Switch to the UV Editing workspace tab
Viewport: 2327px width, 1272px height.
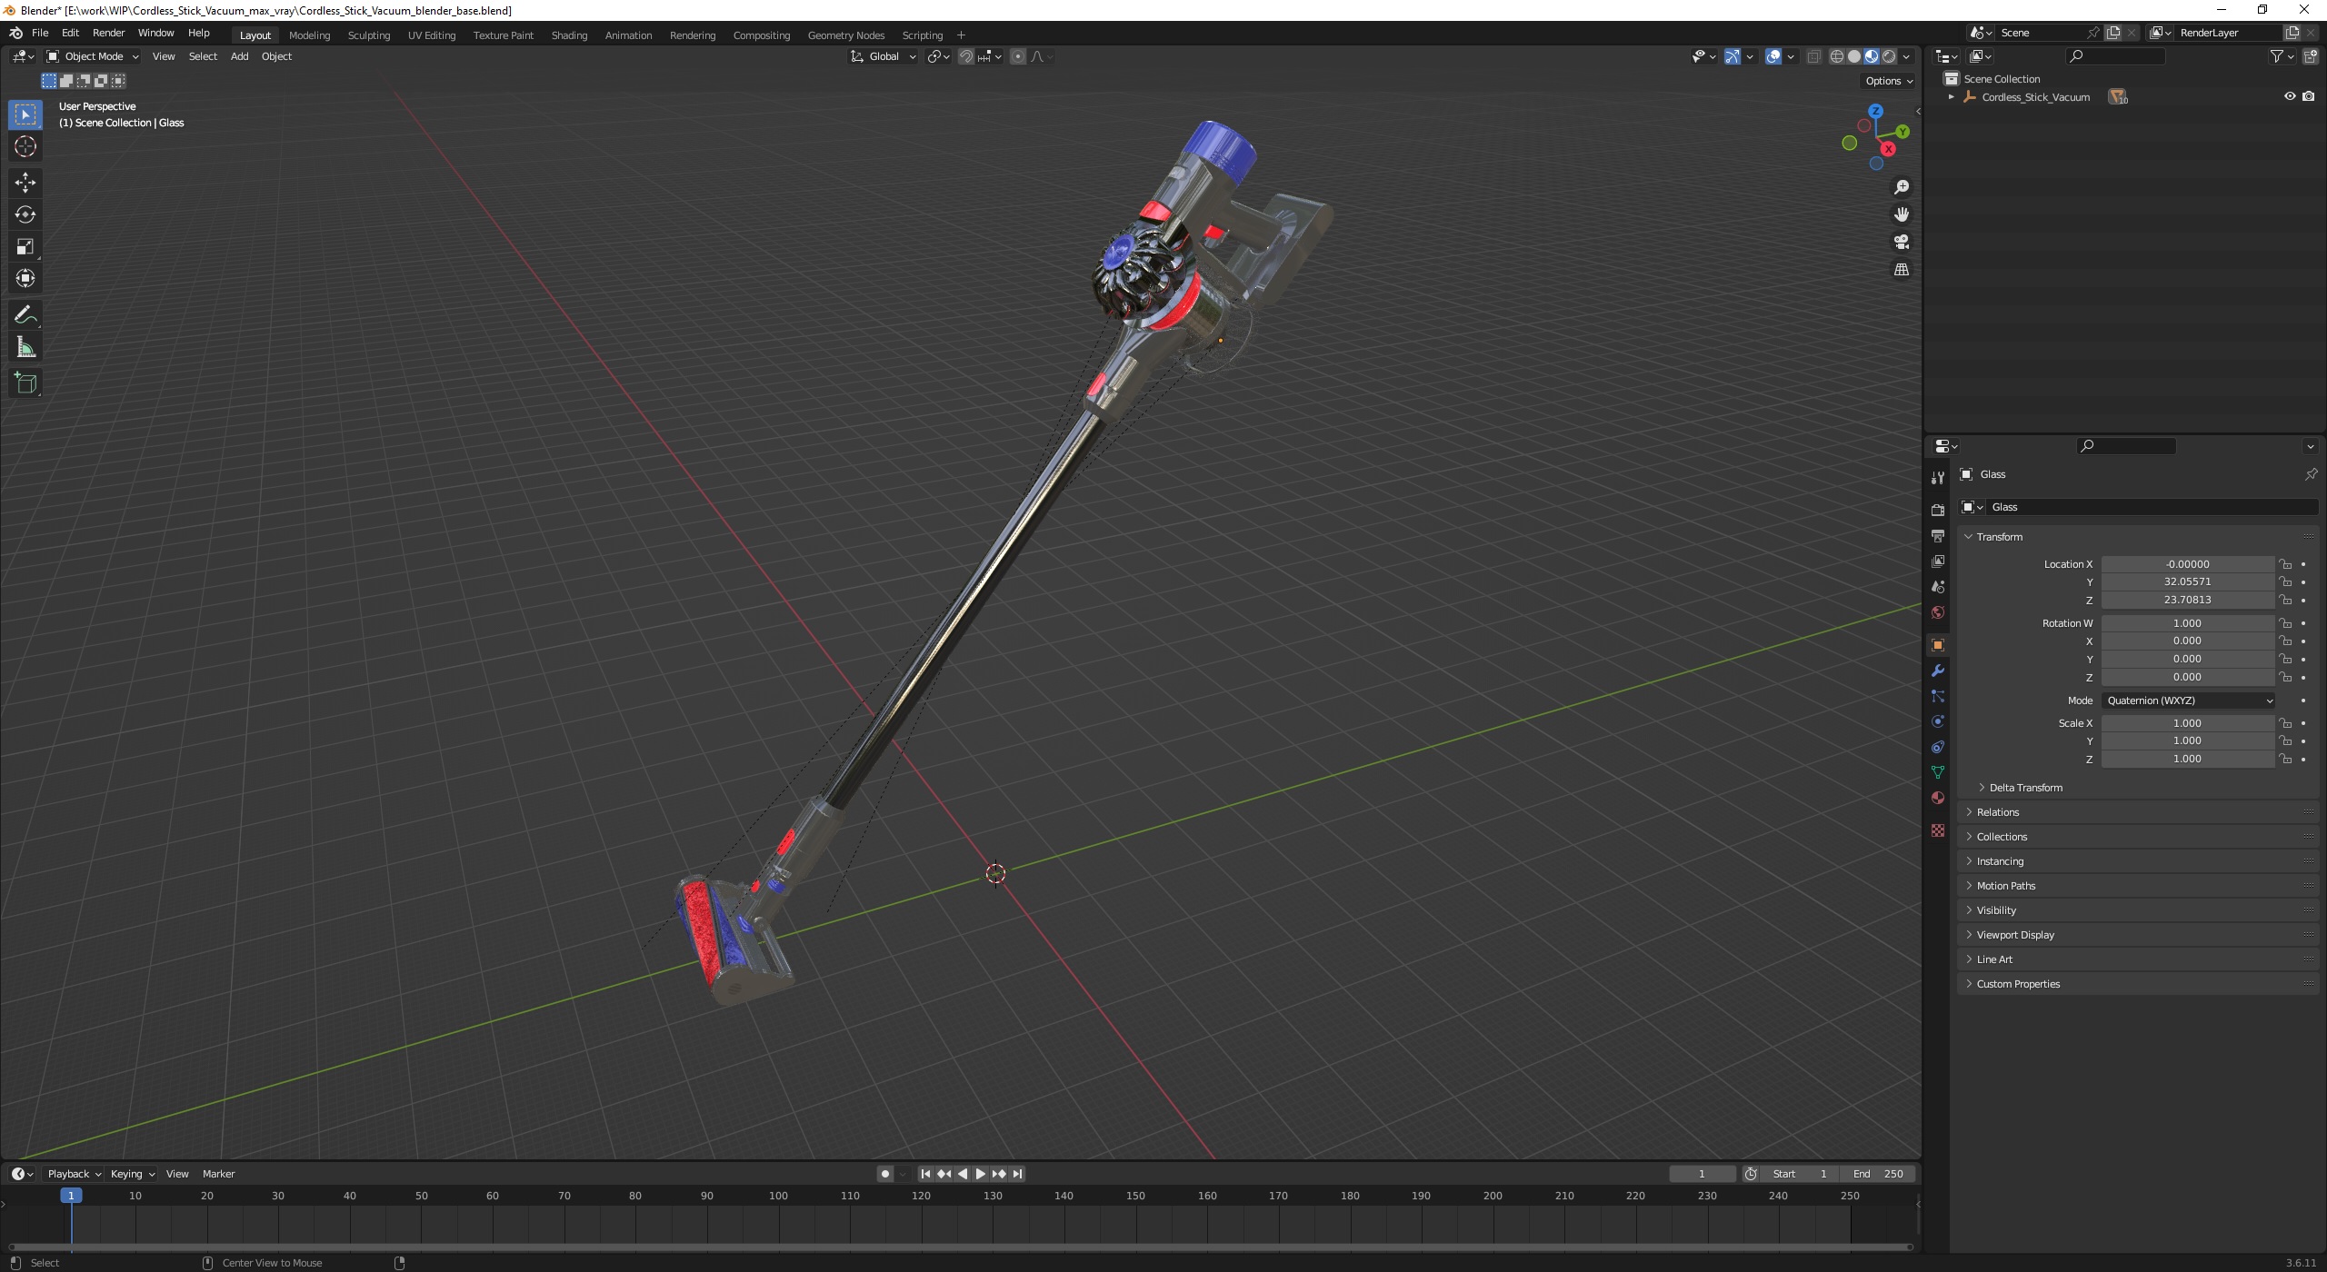[431, 35]
